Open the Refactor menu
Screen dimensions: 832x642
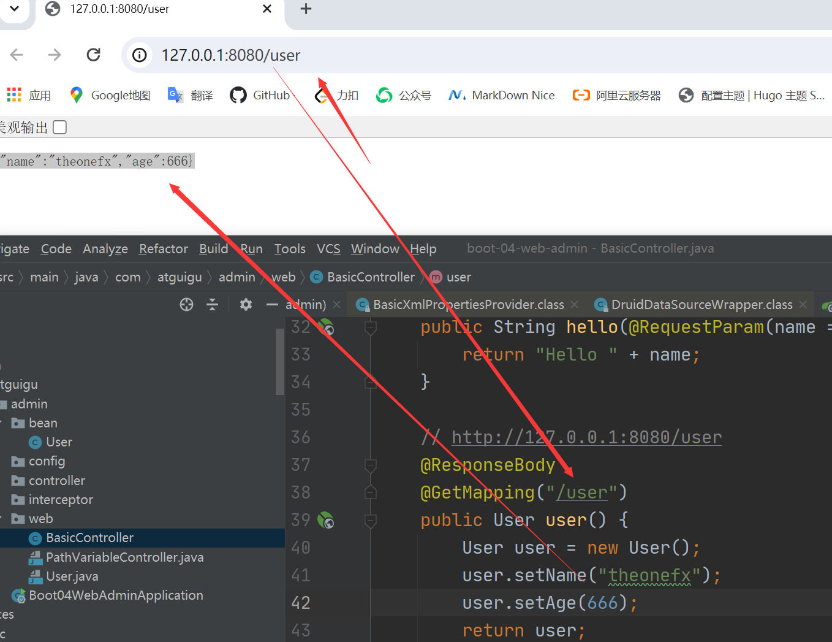click(x=164, y=249)
